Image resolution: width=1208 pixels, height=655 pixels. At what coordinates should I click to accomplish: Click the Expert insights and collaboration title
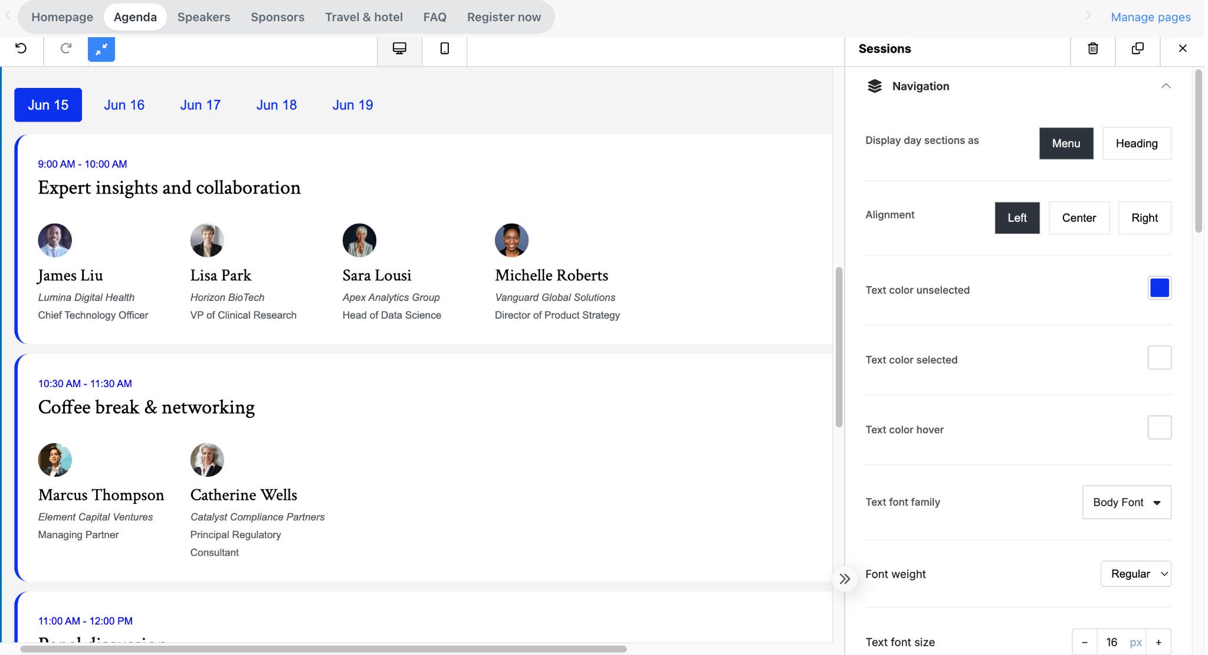click(169, 188)
